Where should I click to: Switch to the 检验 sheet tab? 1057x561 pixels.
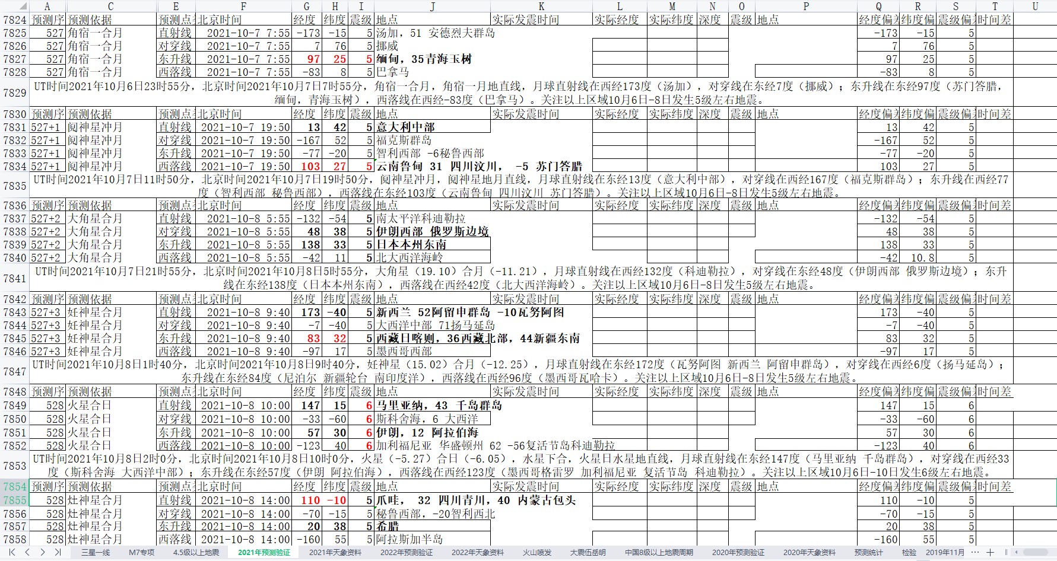coord(909,552)
